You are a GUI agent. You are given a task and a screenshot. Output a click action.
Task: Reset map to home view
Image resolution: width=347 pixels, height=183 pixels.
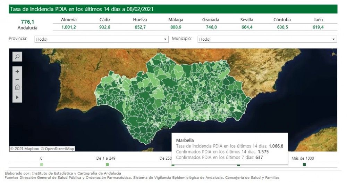(x=17, y=87)
